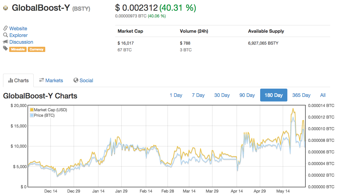Viewport: 343px width, 195px height.
Task: Click the market cap peak after May 14
Action: tap(293, 109)
